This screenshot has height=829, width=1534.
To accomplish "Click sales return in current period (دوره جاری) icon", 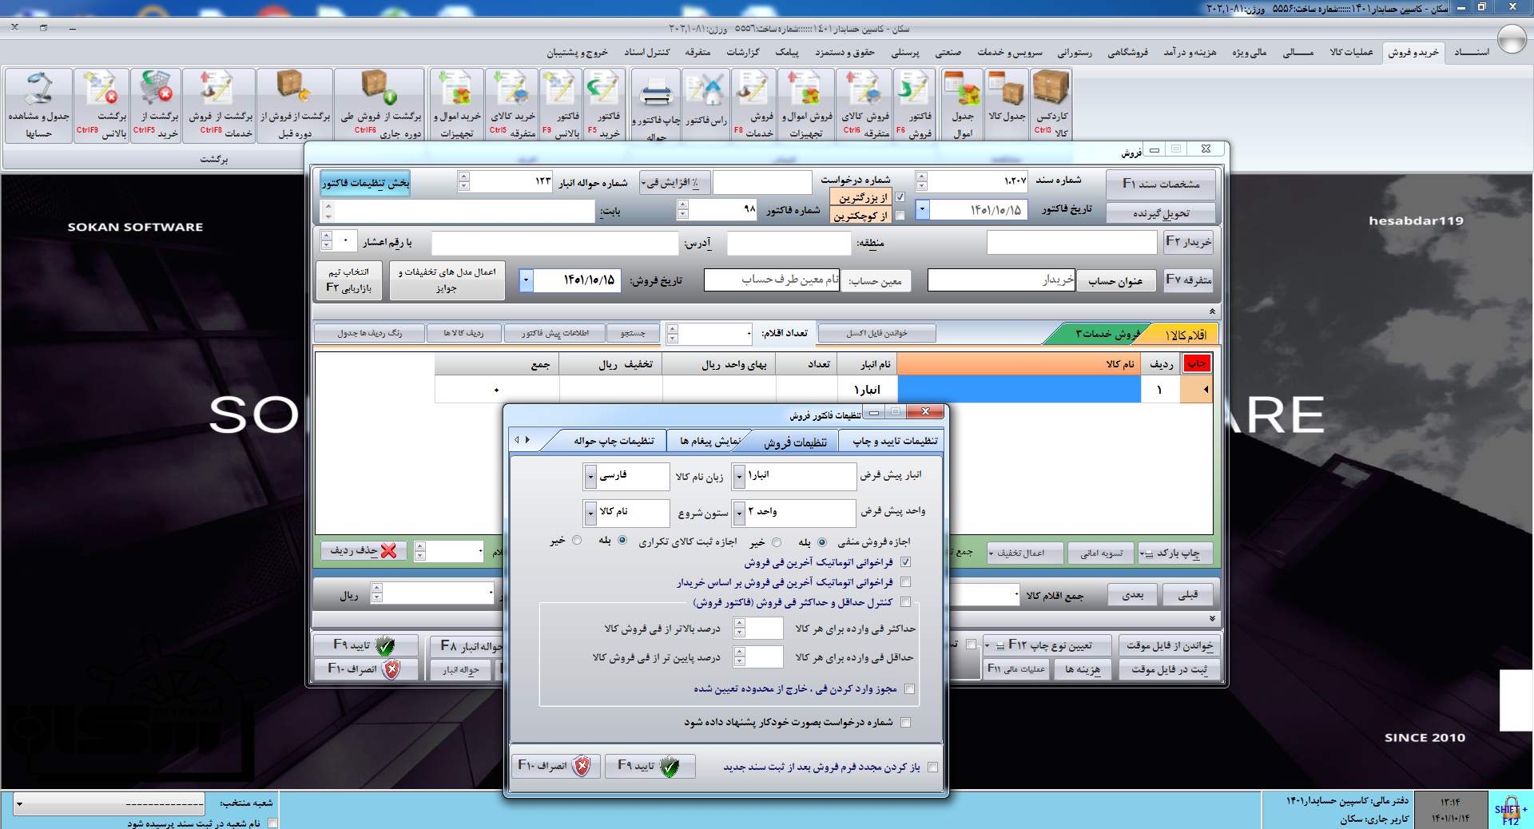I will tap(380, 105).
